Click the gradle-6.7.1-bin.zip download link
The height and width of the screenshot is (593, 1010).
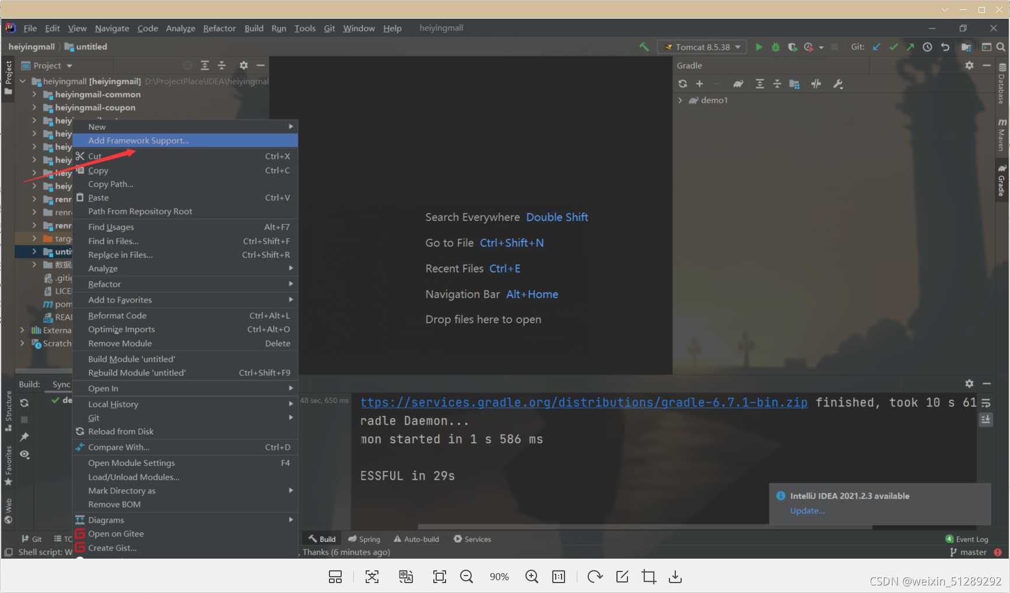point(584,403)
